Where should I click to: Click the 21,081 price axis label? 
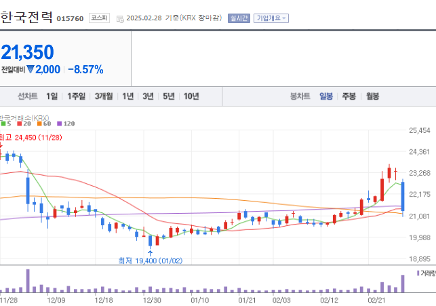point(419,216)
